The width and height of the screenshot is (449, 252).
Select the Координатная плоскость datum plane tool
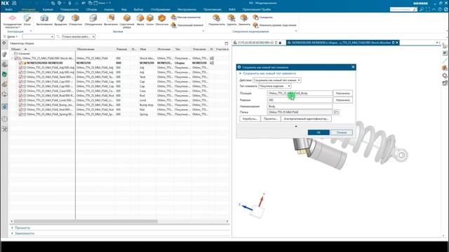(x=13, y=21)
